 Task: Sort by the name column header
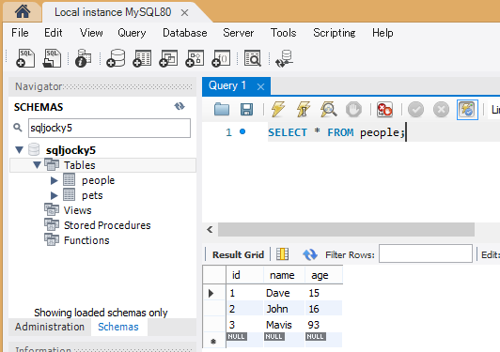[x=284, y=275]
